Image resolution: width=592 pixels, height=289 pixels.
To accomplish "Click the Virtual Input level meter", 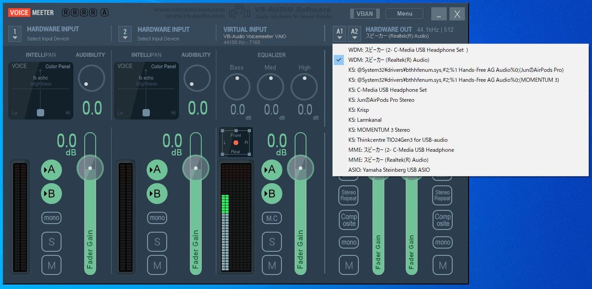I will [236, 217].
